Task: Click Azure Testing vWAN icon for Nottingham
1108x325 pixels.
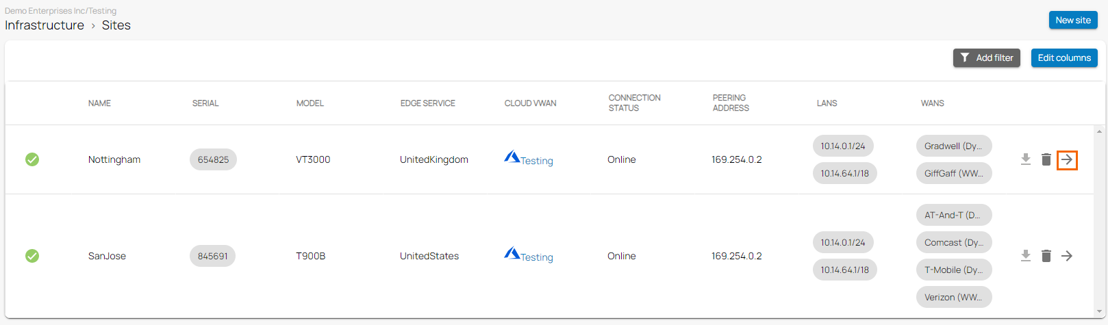Action: (512, 157)
